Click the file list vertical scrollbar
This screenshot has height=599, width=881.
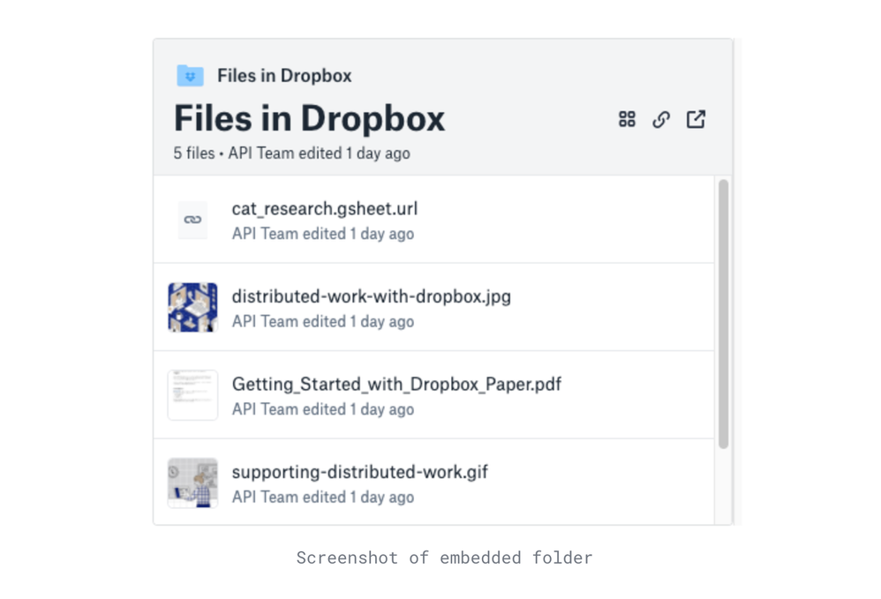(x=723, y=314)
